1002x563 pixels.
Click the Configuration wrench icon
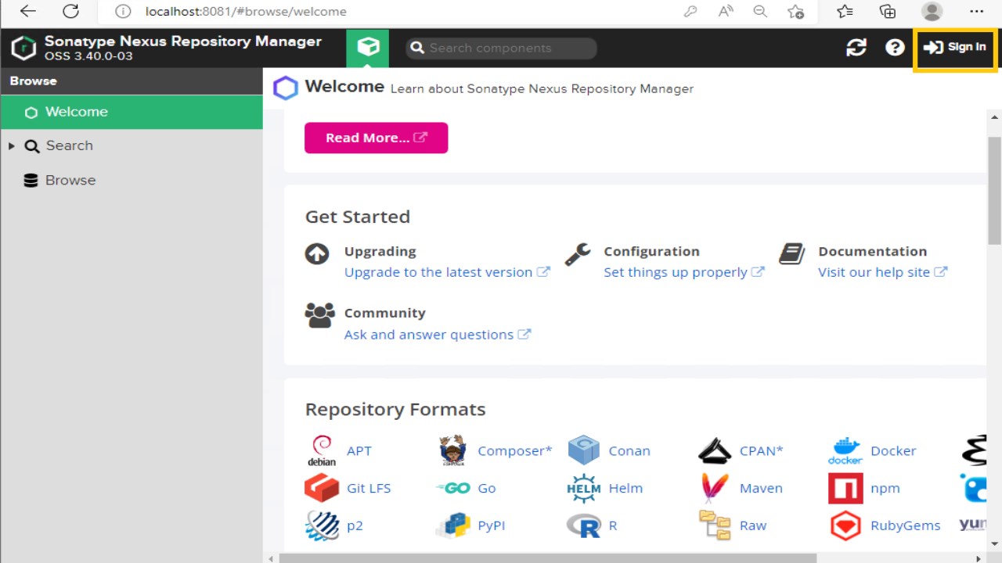pos(578,254)
